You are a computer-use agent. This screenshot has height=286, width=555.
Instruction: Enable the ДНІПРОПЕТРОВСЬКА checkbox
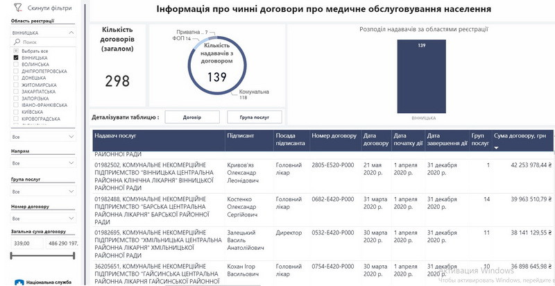point(16,71)
